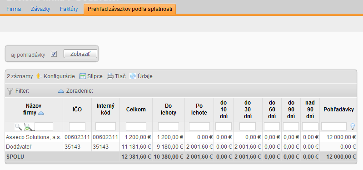Sort by Celkom column header
Viewport: 363px width, 170px height.
coord(136,110)
